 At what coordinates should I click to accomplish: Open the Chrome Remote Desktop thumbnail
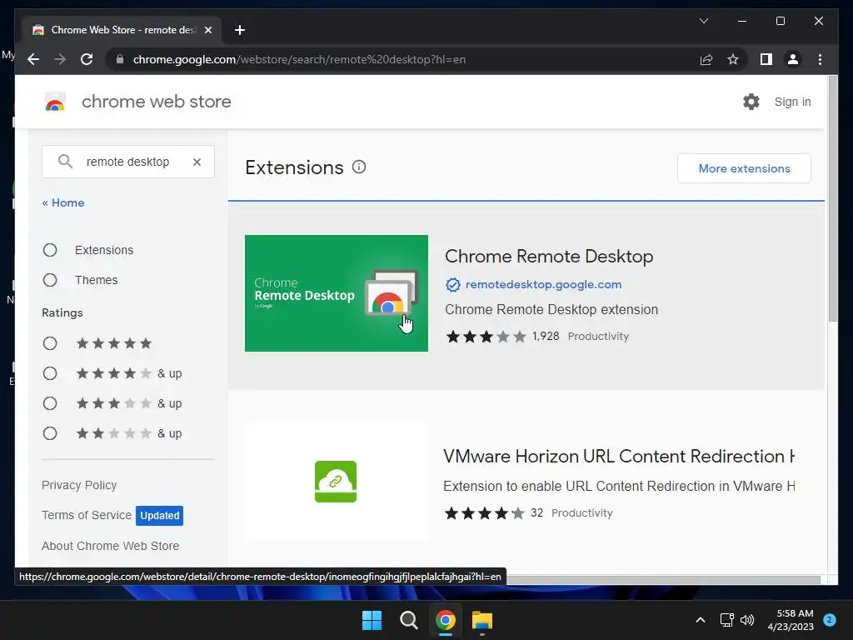point(337,293)
